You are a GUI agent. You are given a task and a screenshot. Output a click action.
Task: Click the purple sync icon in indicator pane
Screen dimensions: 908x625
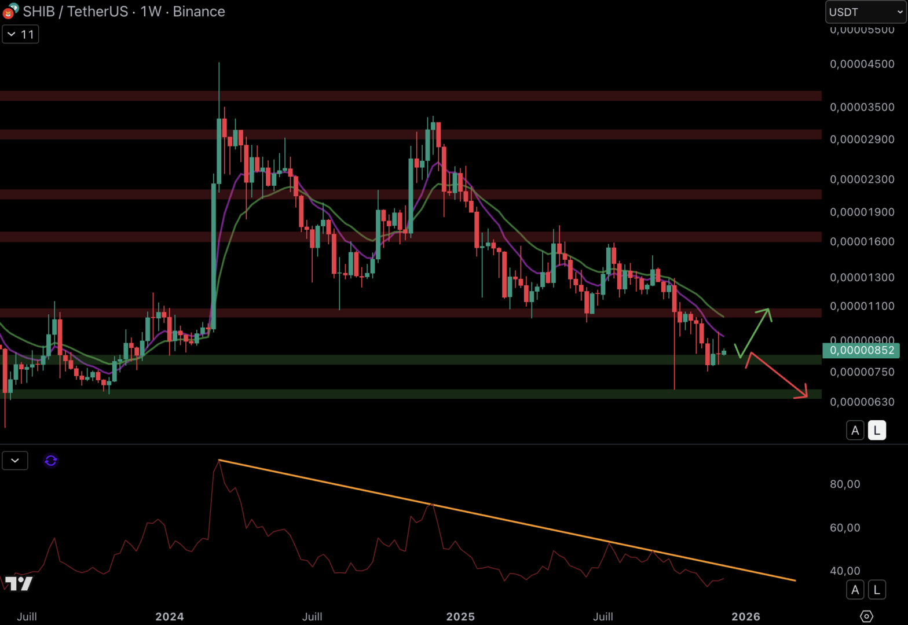coord(51,461)
